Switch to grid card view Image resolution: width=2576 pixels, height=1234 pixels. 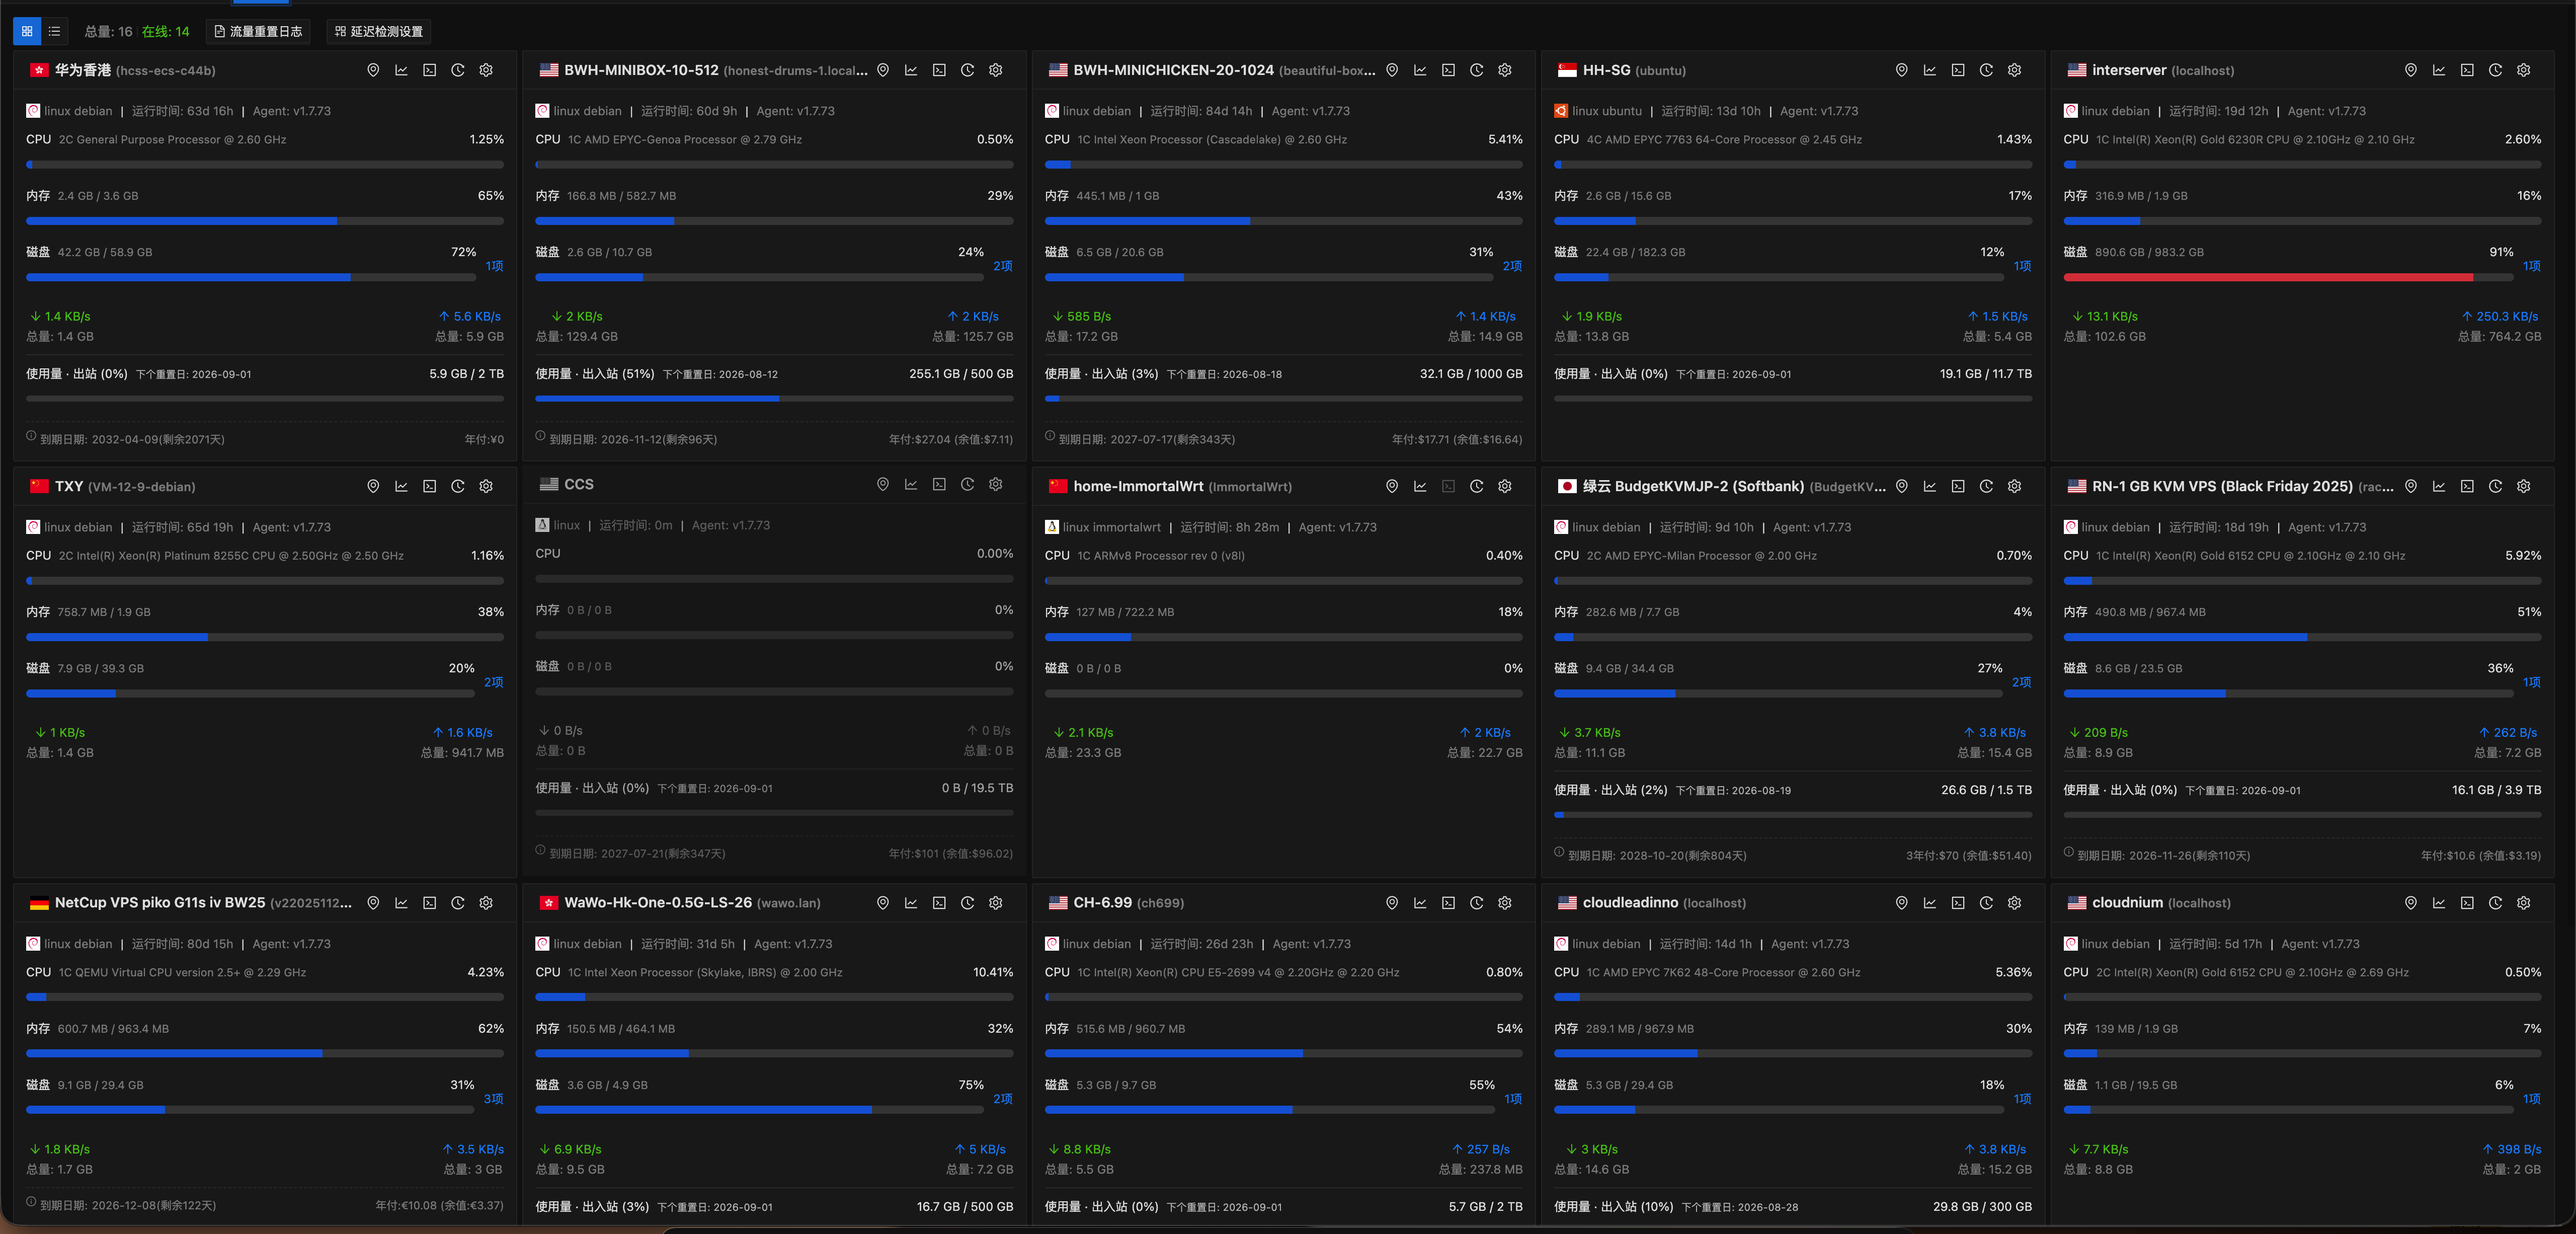[x=27, y=31]
